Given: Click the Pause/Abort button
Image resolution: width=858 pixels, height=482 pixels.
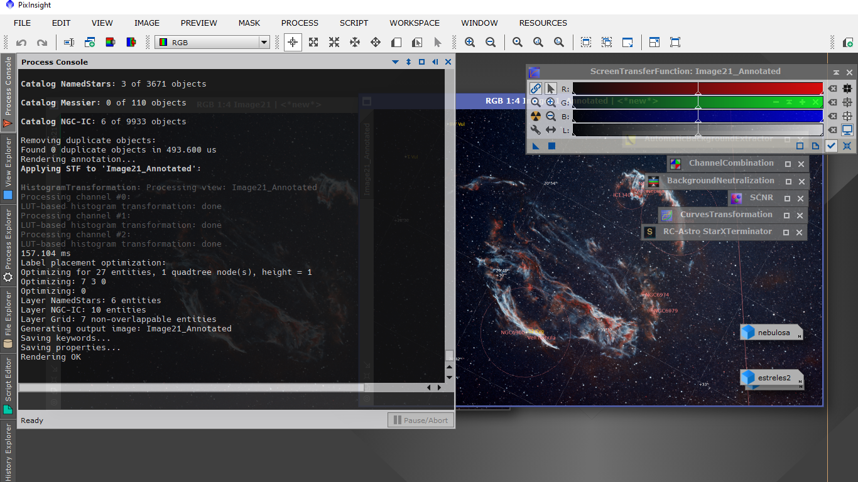Looking at the screenshot, I should 421,420.
